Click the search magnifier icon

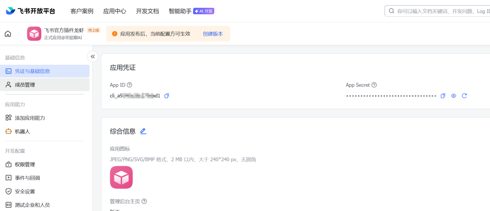coord(391,11)
